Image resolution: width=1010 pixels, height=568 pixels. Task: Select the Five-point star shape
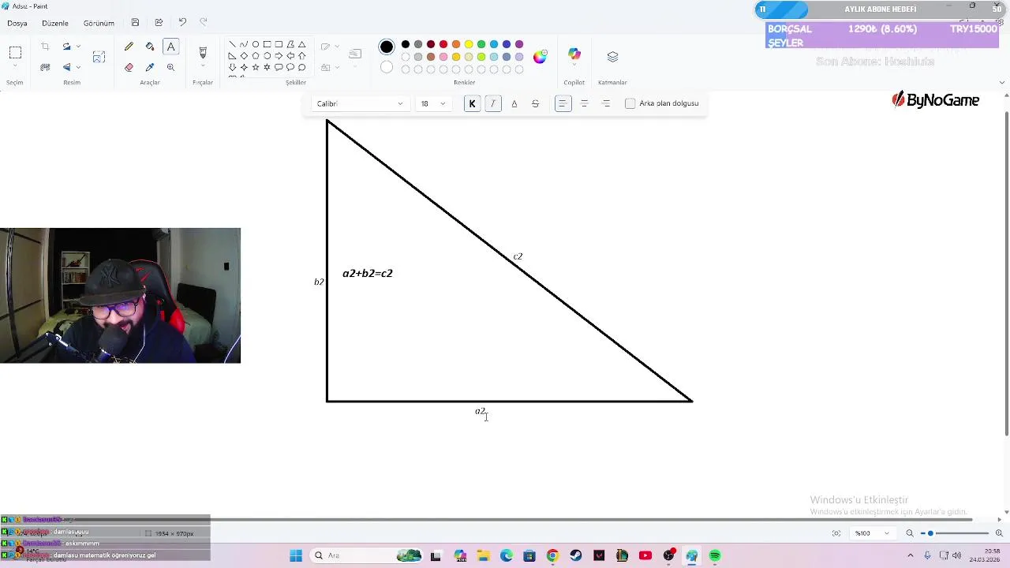256,67
